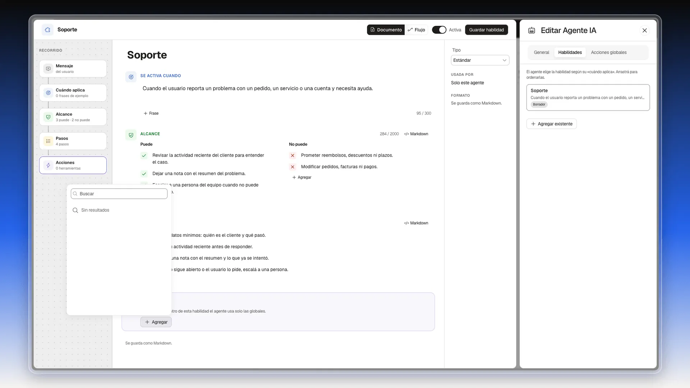Image resolution: width=690 pixels, height=388 pixels.
Task: Select the Habilidades tab
Action: [x=570, y=52]
